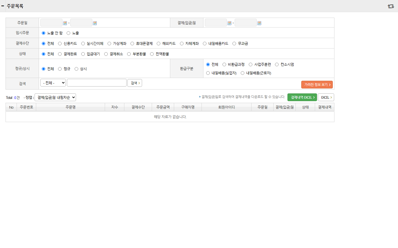The image size is (398, 248).
Task: Open calendar for 주문일 end date
Action: 95,23
